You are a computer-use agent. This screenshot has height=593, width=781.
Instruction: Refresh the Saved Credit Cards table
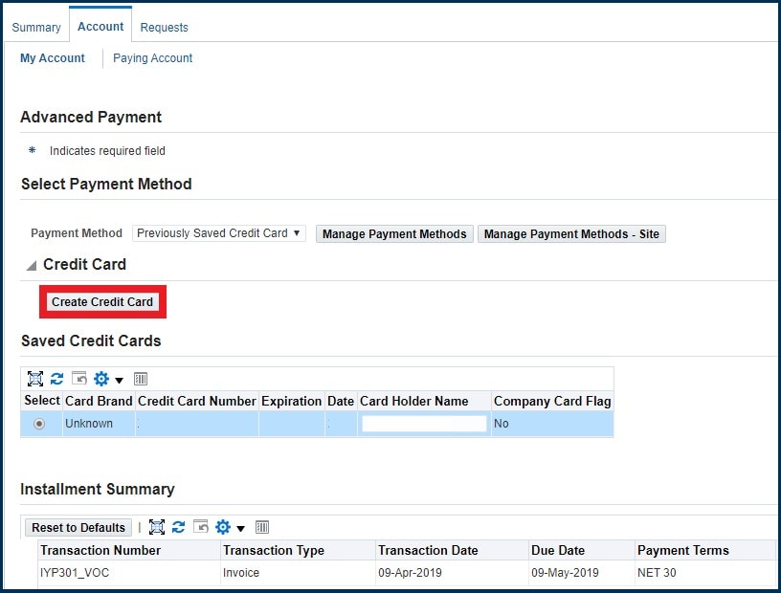coord(57,380)
